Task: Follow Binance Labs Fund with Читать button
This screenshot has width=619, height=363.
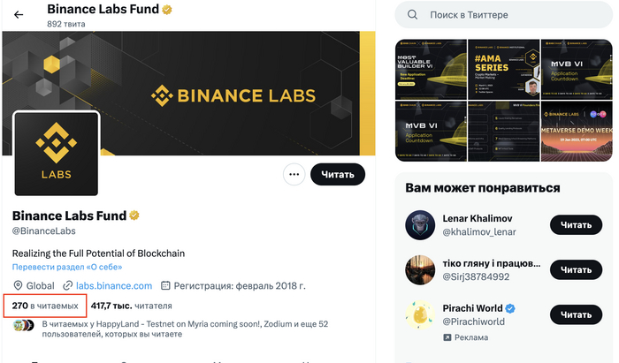Action: click(337, 174)
